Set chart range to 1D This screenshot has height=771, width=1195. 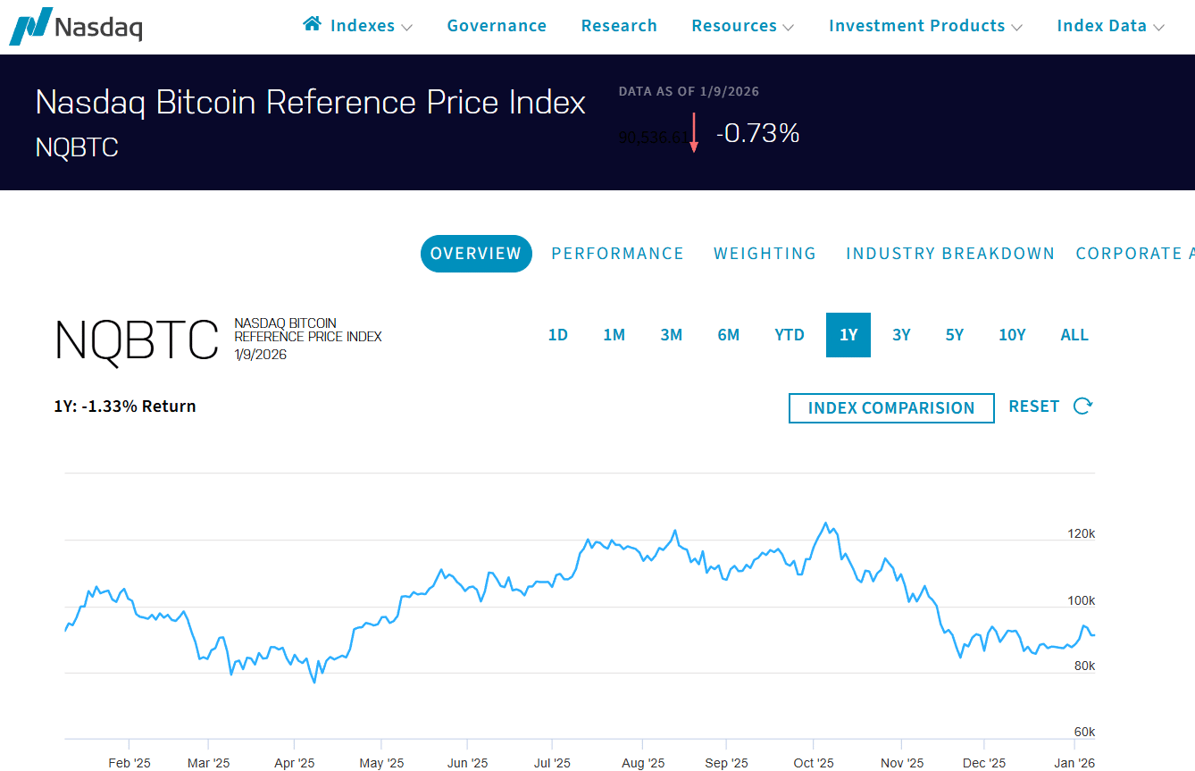[558, 335]
